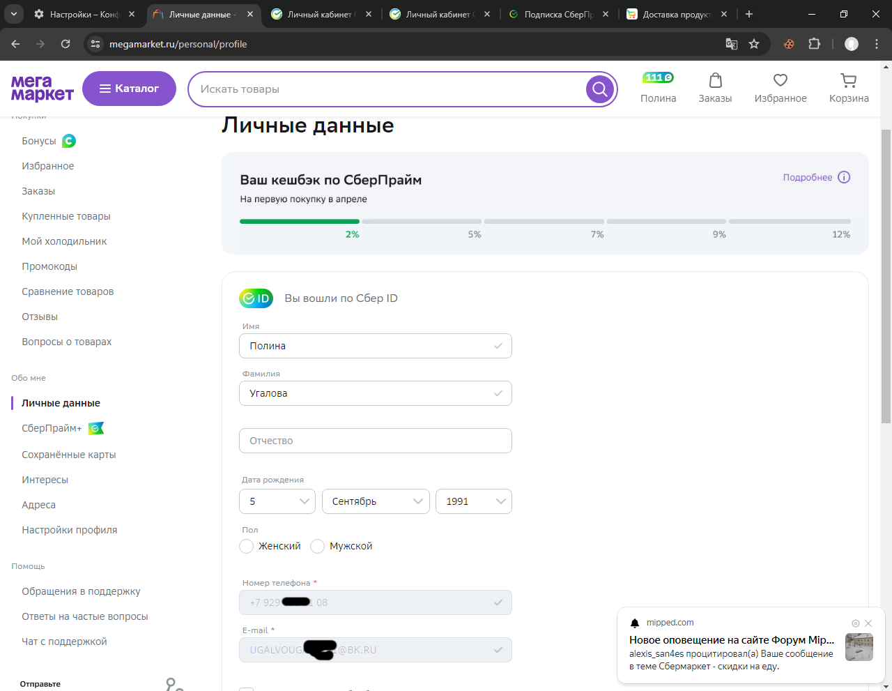892x691 pixels.
Task: Open the birth month dropdown Сентябрь
Action: point(376,501)
